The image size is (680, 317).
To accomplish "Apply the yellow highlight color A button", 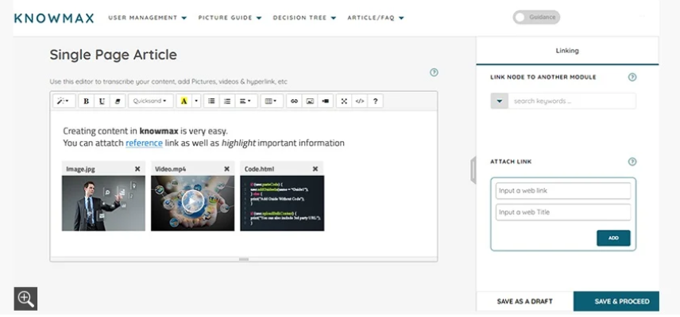I will click(184, 101).
